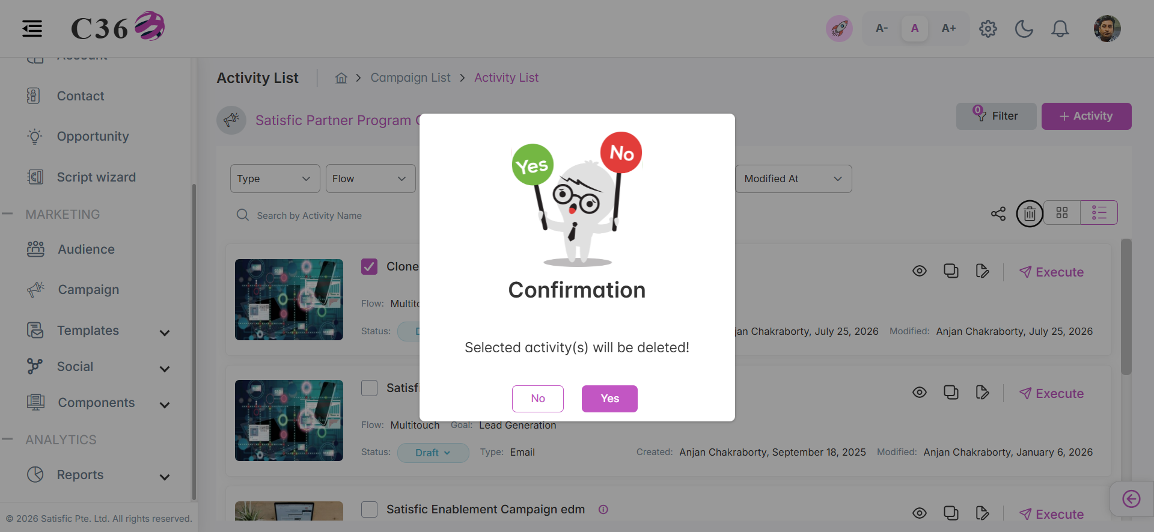The height and width of the screenshot is (532, 1154).
Task: Collapse sidebar with hamburger menu icon
Action: pos(32,28)
